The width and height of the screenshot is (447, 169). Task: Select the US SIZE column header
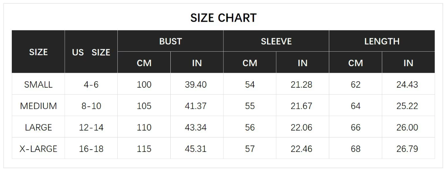point(91,52)
